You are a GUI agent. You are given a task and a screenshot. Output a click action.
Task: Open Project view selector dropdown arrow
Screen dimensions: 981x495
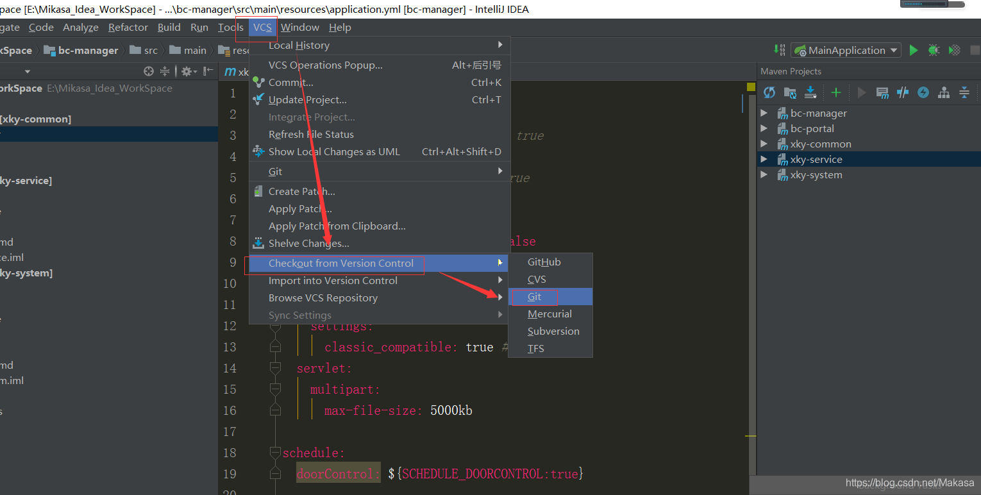coord(27,71)
